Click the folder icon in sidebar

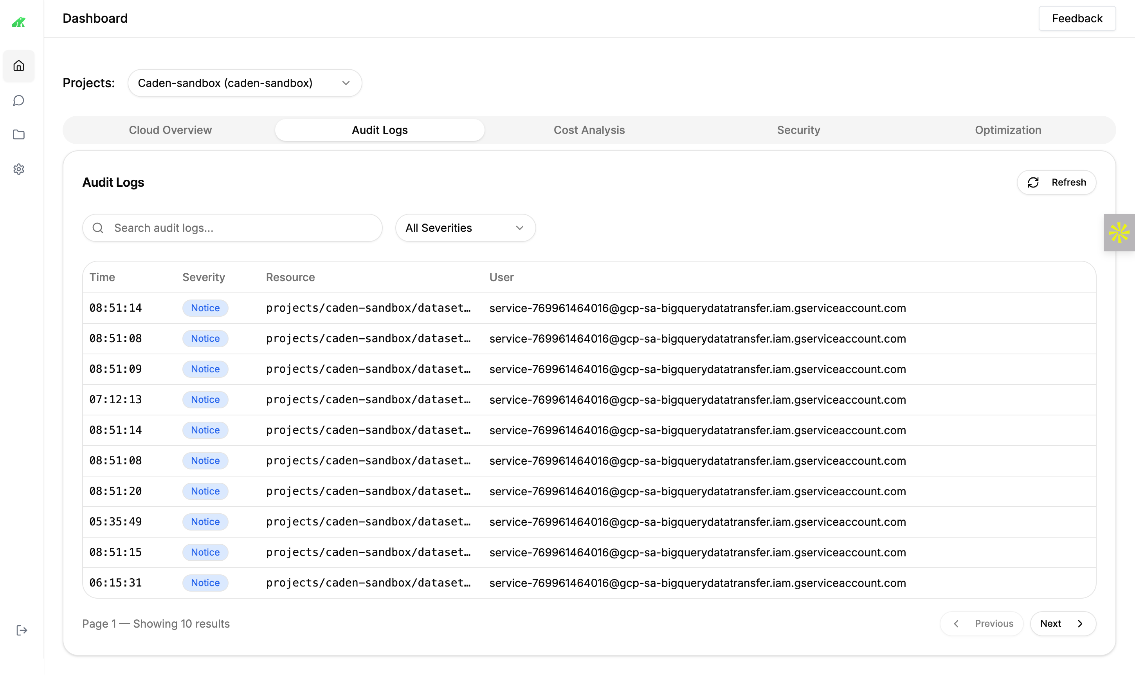click(x=19, y=134)
